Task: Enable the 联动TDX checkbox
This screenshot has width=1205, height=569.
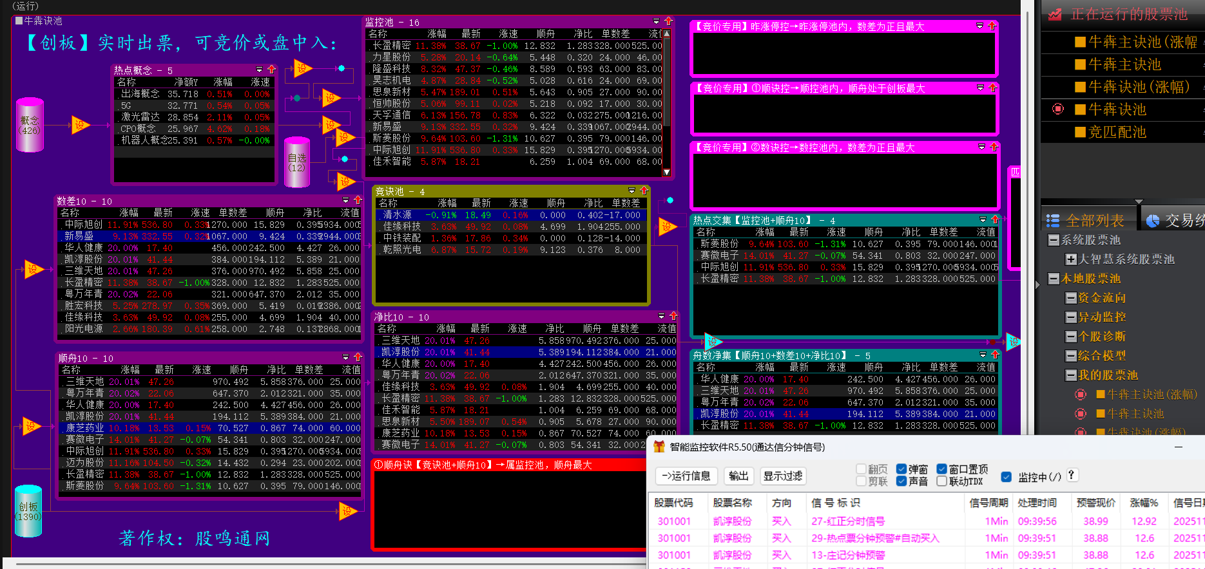Action: (941, 481)
